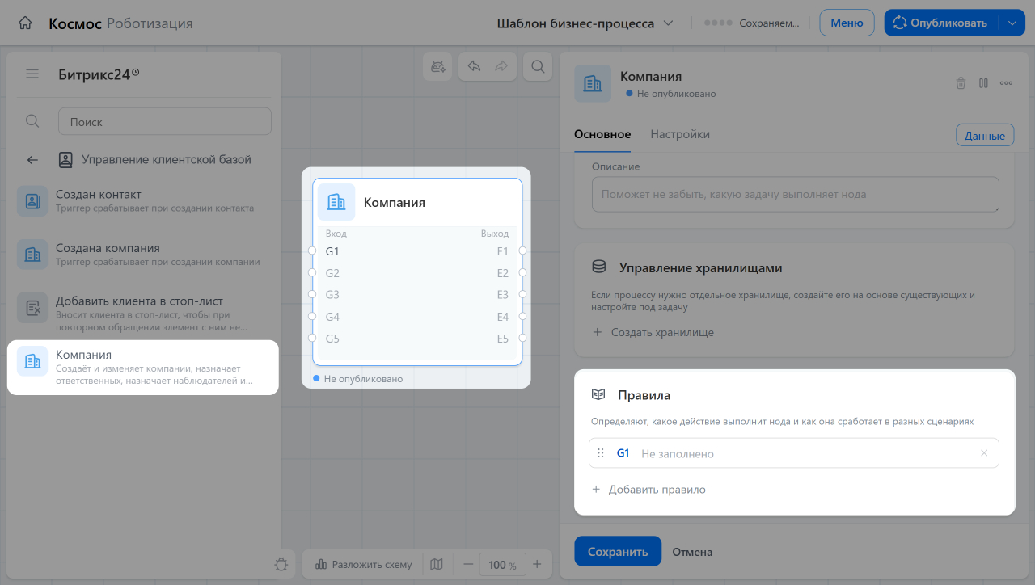Viewport: 1035px width, 585px height.
Task: Expand the Шаблон бизнес-процесса dropdown
Action: click(585, 23)
